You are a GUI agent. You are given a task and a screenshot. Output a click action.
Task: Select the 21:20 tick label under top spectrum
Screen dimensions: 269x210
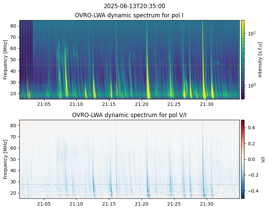pos(141,104)
